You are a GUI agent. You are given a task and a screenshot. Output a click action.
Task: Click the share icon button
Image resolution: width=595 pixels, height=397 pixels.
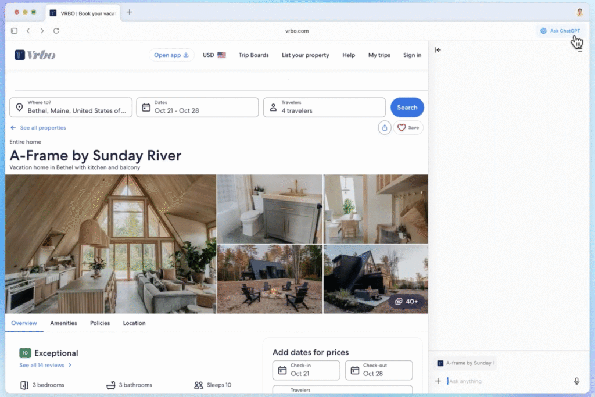coord(384,127)
